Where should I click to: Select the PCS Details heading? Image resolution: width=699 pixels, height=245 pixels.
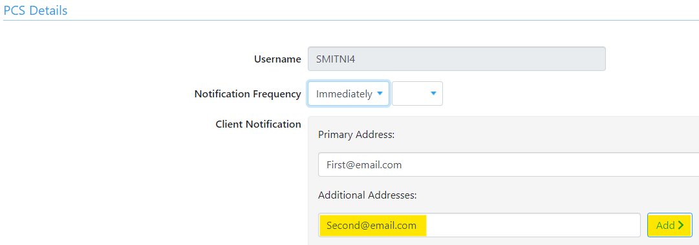36,10
